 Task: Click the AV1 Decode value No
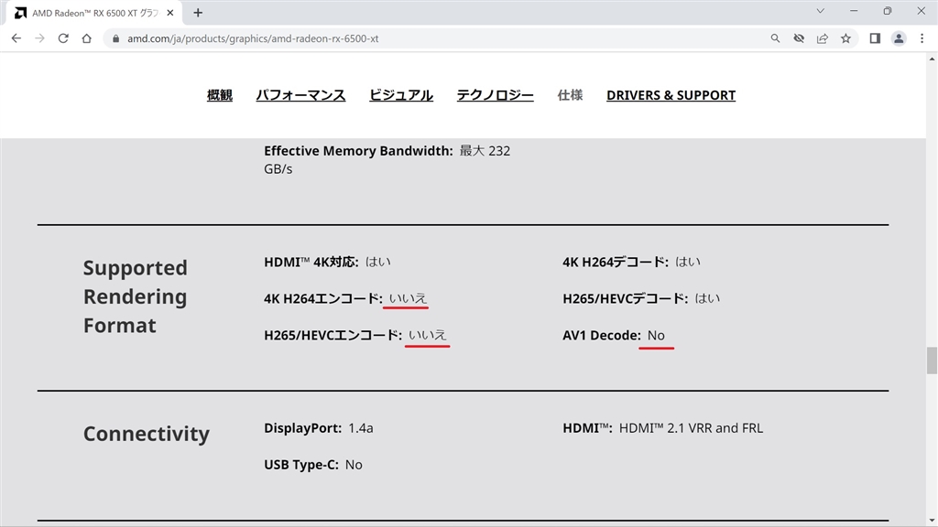click(x=656, y=335)
